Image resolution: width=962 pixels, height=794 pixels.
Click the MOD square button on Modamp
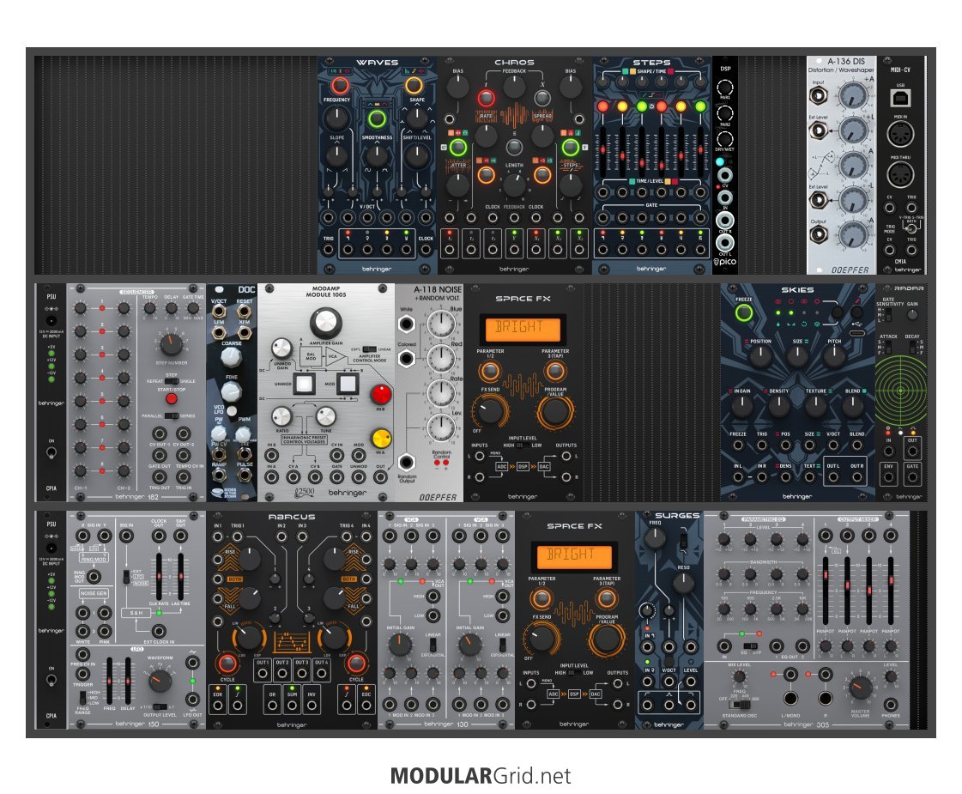(348, 384)
